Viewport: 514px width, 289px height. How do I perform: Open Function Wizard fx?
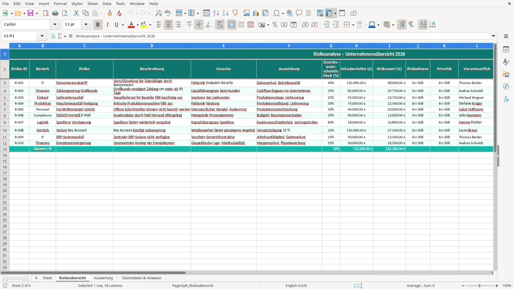[x=53, y=36]
